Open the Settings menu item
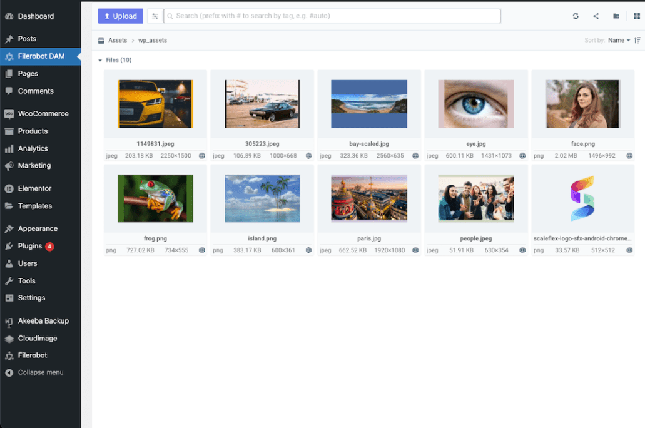This screenshot has width=645, height=428. tap(40, 298)
